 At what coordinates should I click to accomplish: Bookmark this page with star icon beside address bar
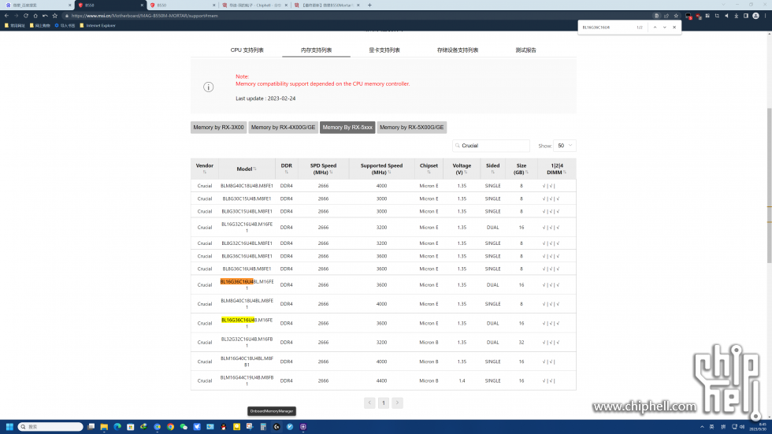tap(676, 16)
